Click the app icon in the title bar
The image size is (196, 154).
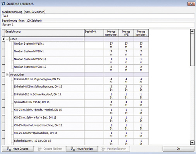coord(3,3)
